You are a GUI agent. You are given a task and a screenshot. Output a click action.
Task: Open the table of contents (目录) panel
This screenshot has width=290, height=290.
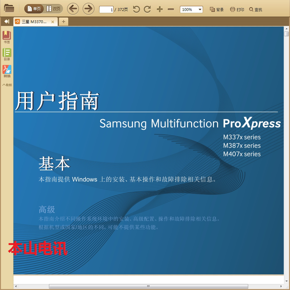pyautogui.click(x=7, y=54)
